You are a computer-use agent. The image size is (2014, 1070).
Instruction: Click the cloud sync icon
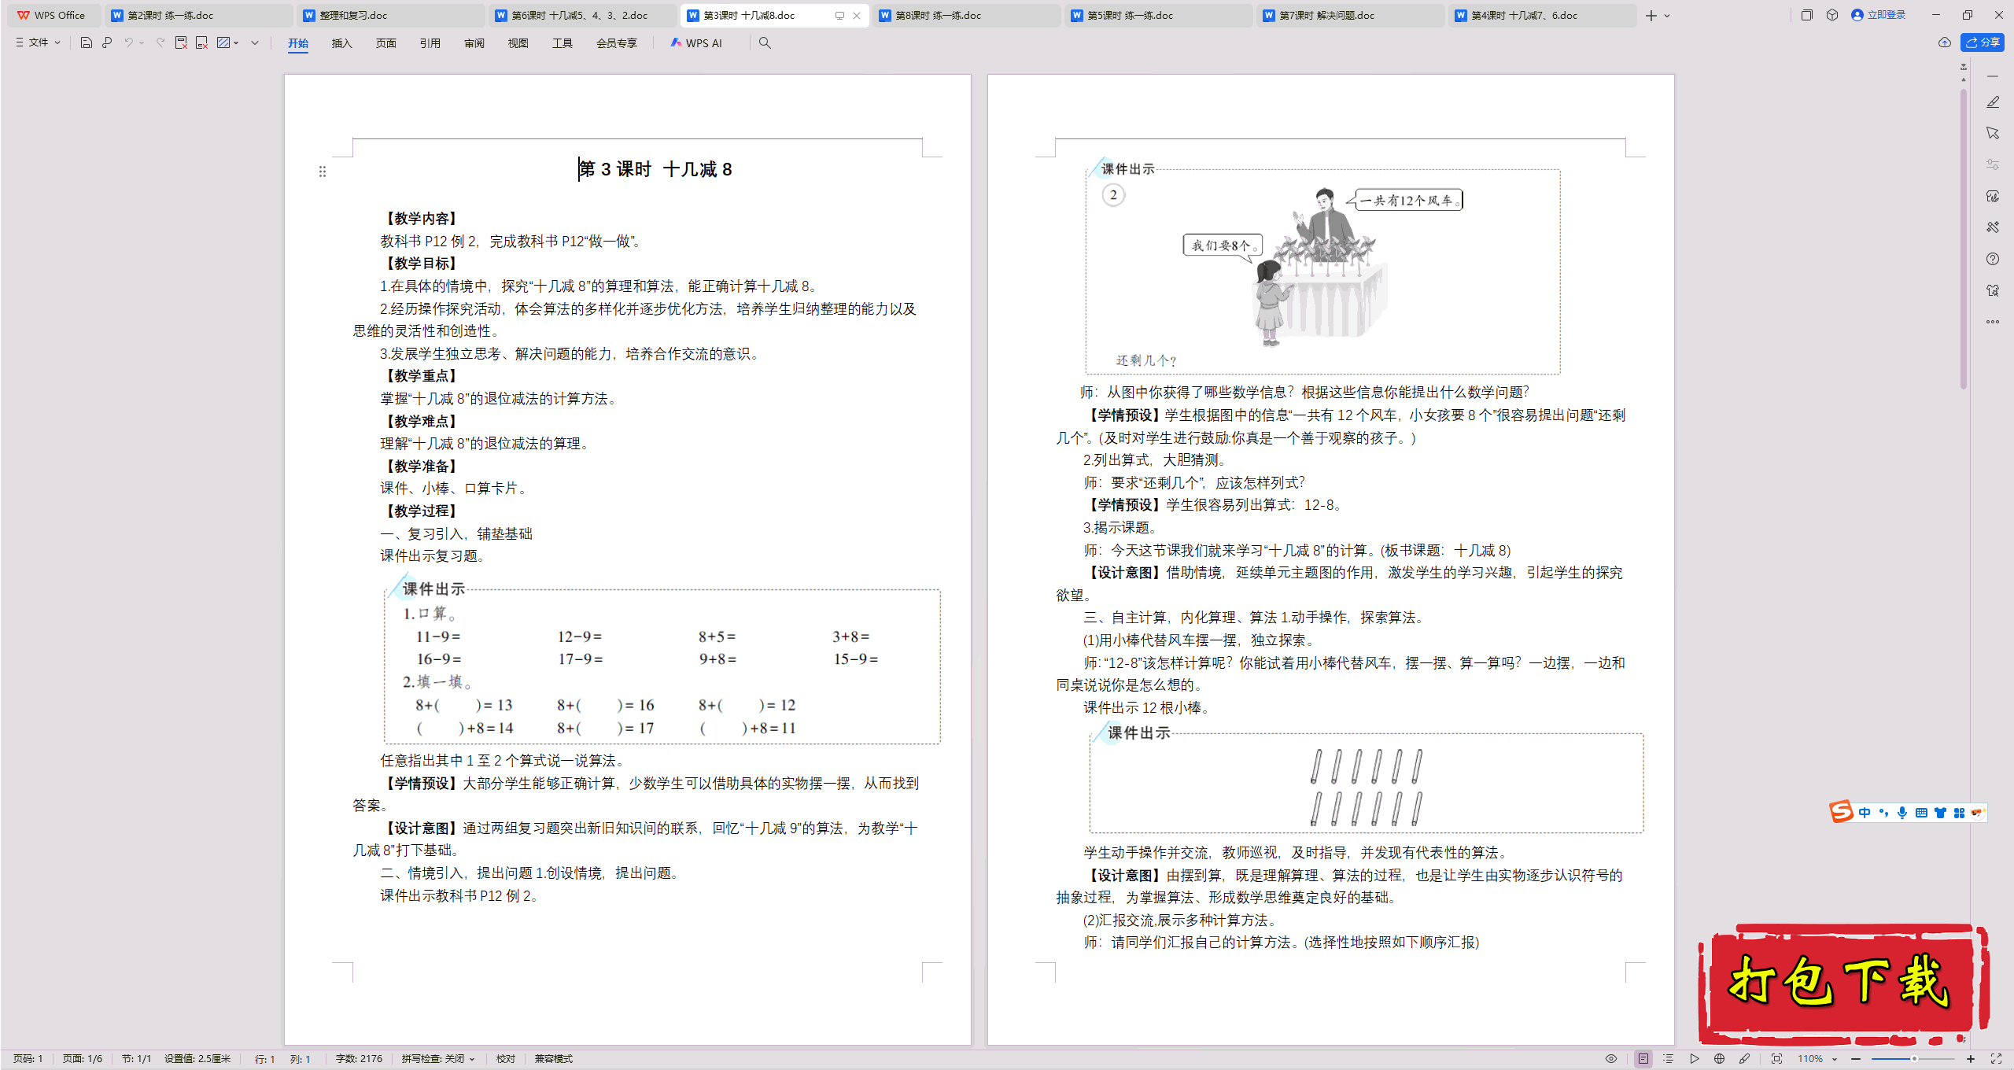click(1944, 43)
